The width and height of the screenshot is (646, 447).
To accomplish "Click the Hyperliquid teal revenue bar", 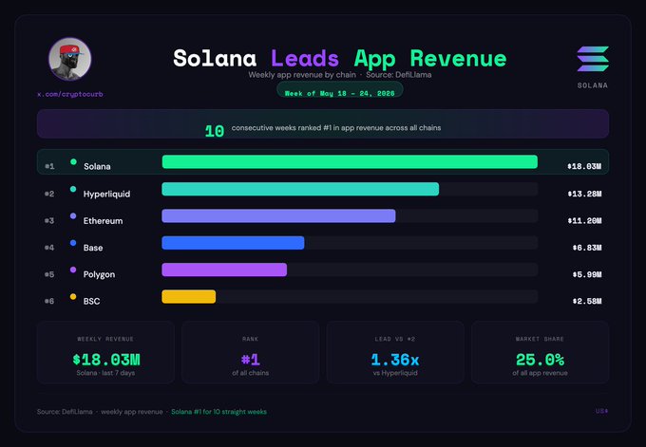I will pos(300,189).
